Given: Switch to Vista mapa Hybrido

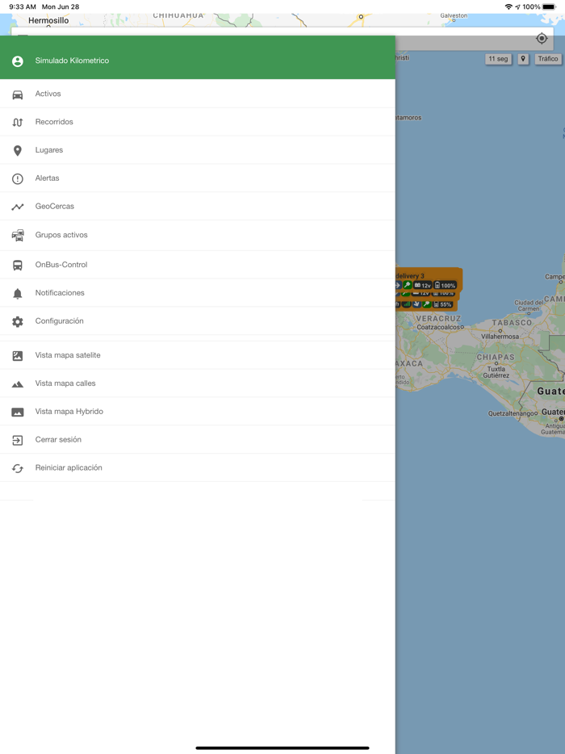Looking at the screenshot, I should 198,412.
